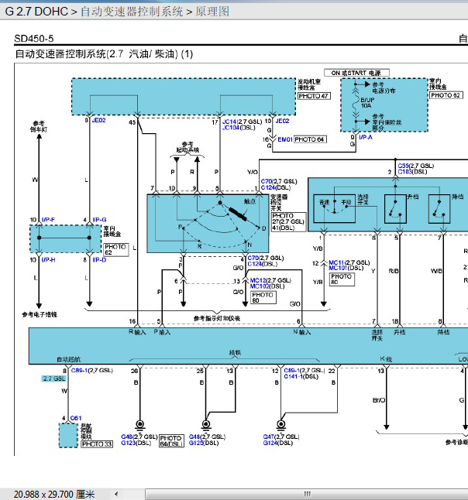Image resolution: width=468 pixels, height=500 pixels.
Task: Open the I/P-A connector link
Action: coord(366,137)
